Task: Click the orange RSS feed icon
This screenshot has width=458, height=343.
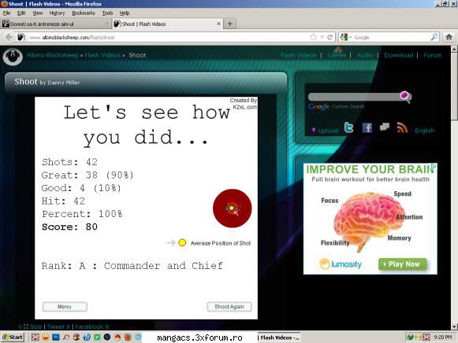Action: pyautogui.click(x=402, y=127)
